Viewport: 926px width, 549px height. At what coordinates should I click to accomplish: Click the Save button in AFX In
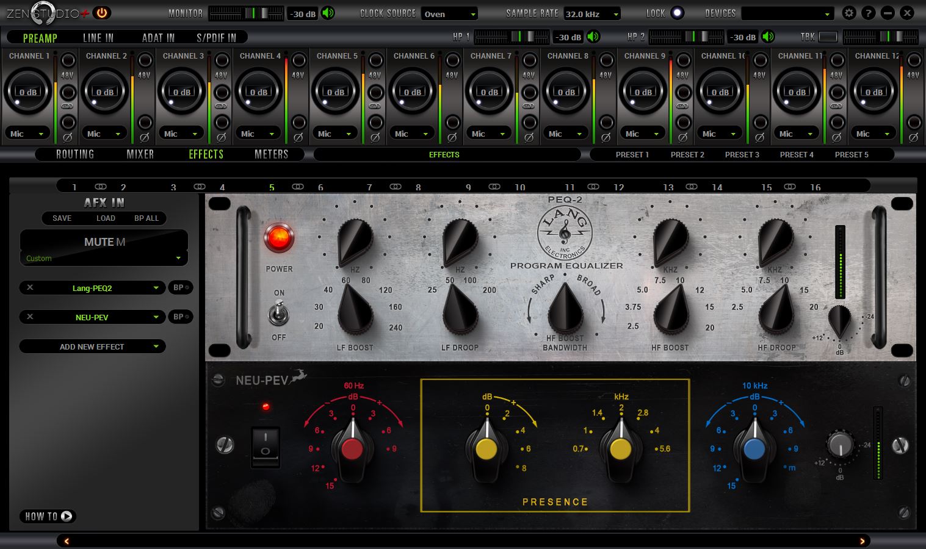pyautogui.click(x=62, y=218)
